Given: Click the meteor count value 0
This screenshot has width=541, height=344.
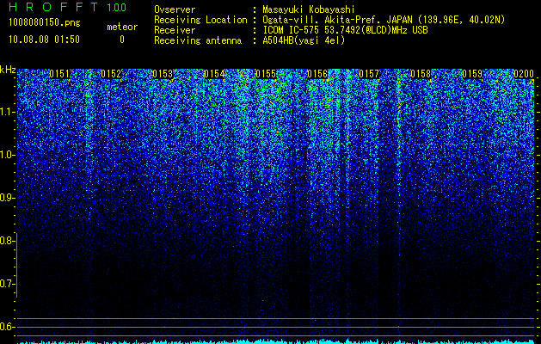Looking at the screenshot, I should coord(122,40).
